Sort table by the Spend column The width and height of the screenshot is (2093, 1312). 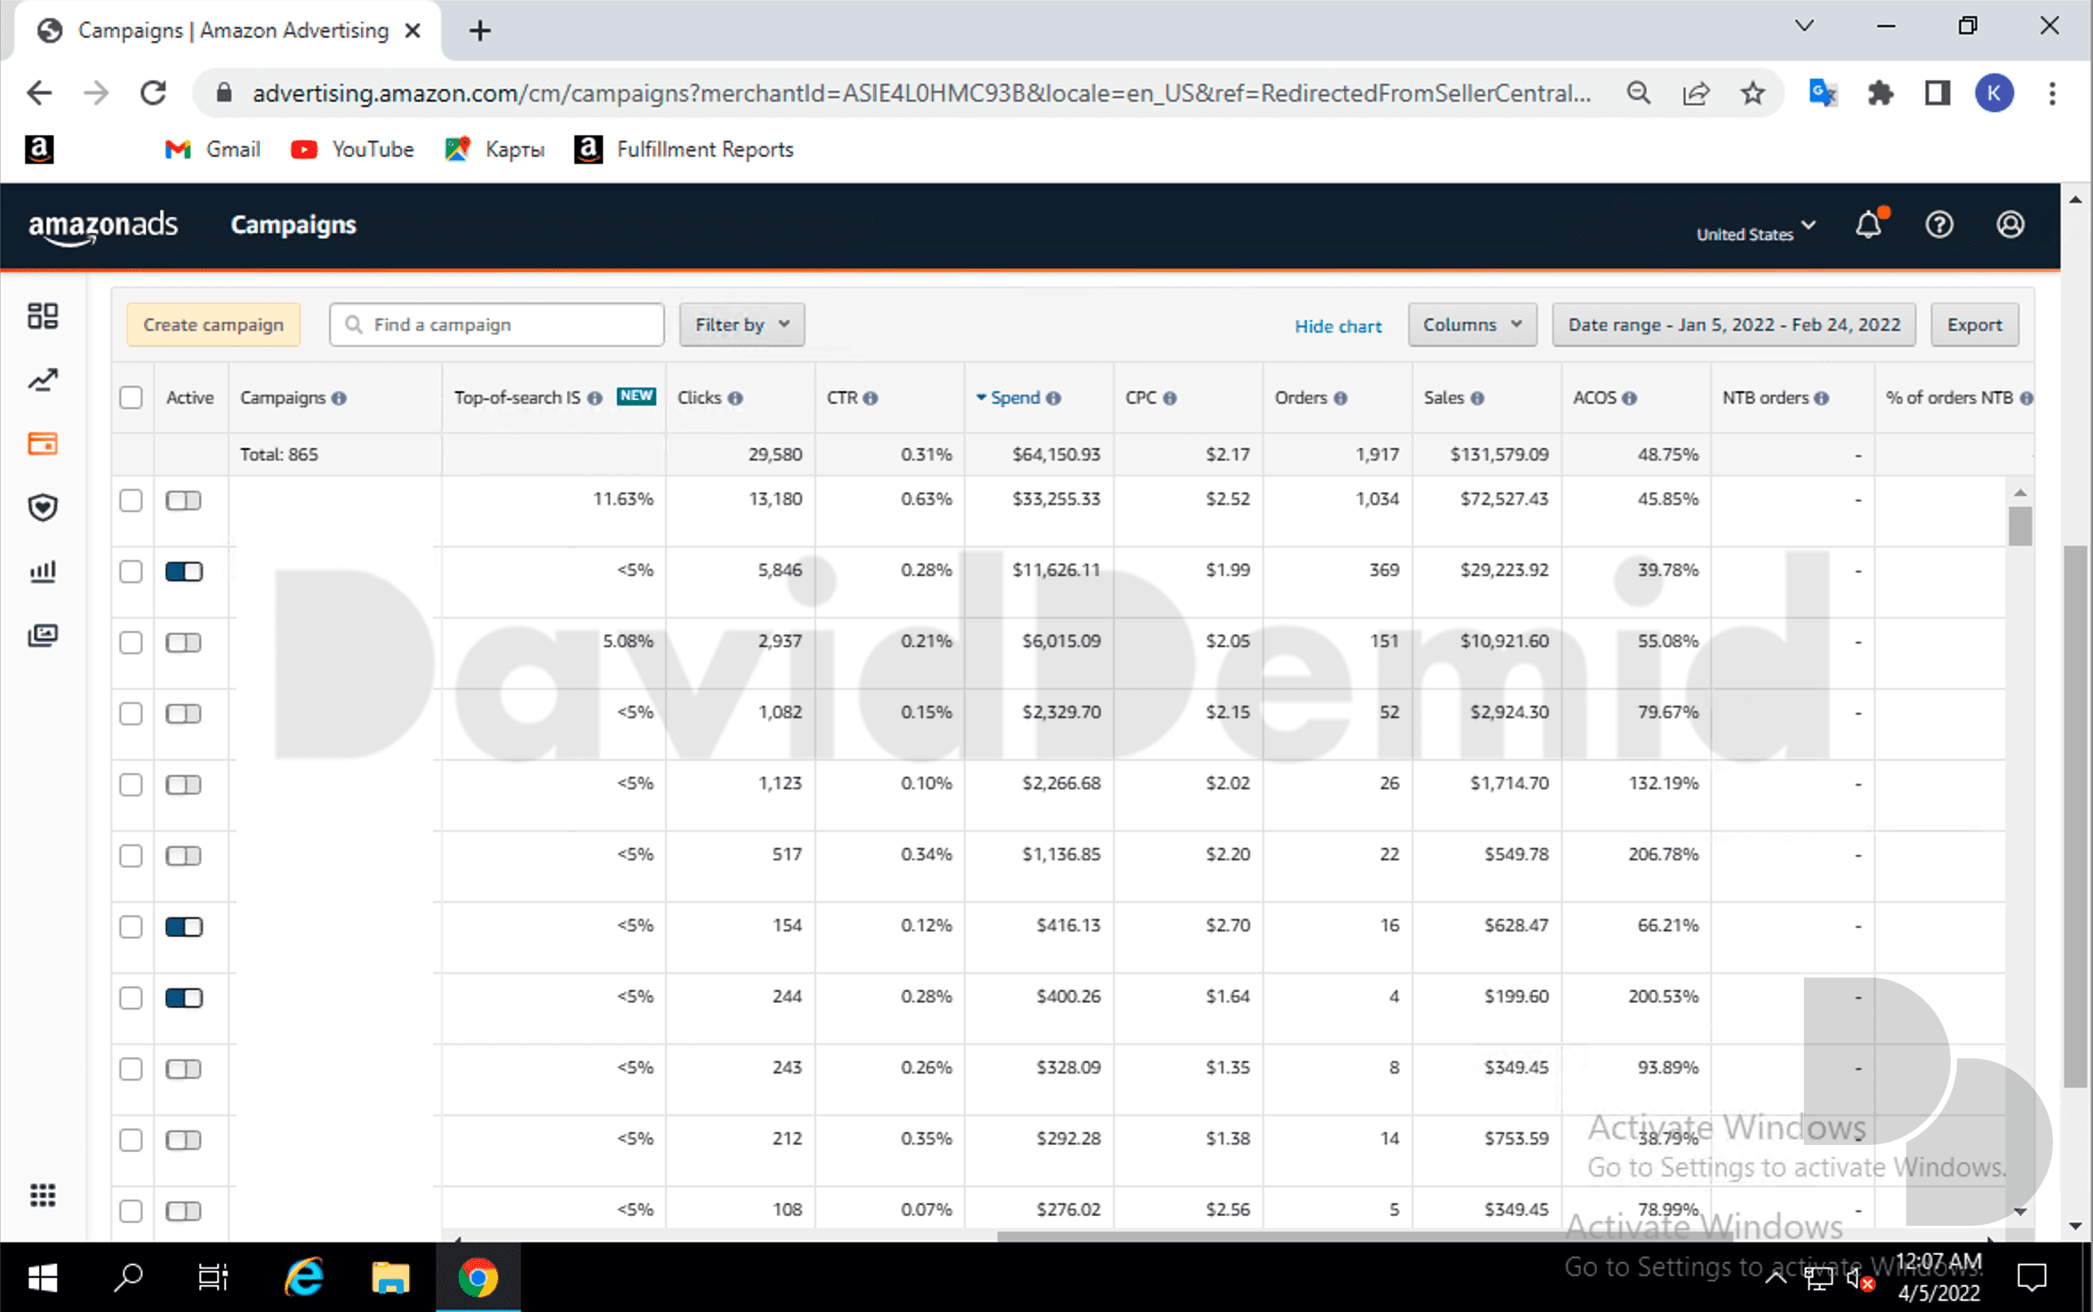(1014, 397)
